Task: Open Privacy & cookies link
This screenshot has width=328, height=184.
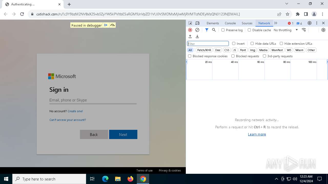Action: click(x=170, y=170)
